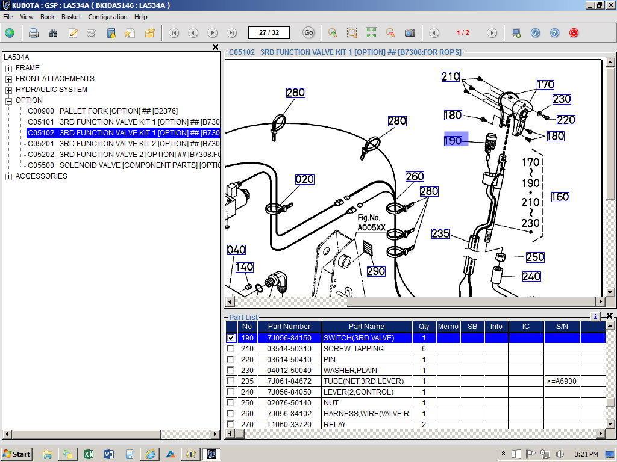The image size is (617, 462).
Task: Expand the FRONT ATTACHMENTS tree node
Action: click(x=8, y=79)
